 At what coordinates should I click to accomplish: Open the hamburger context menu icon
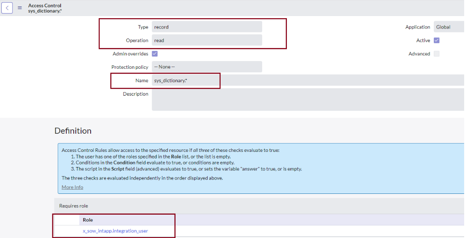20,8
